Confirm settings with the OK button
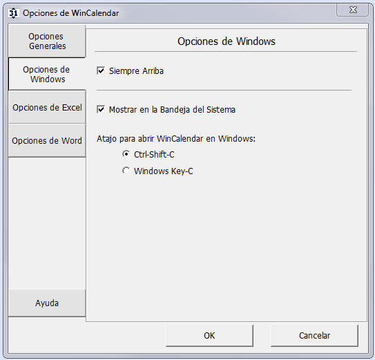Screen dimensions: 375x360 pos(209,336)
